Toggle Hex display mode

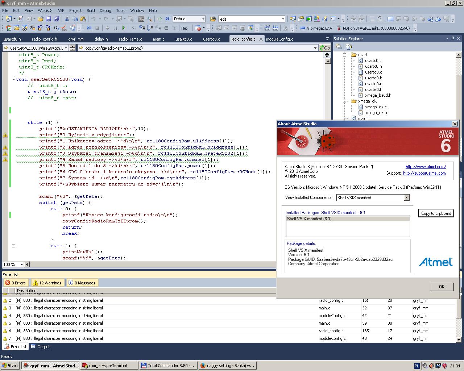click(x=185, y=28)
